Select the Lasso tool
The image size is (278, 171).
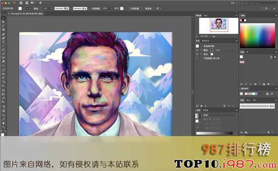[x=3, y=29]
